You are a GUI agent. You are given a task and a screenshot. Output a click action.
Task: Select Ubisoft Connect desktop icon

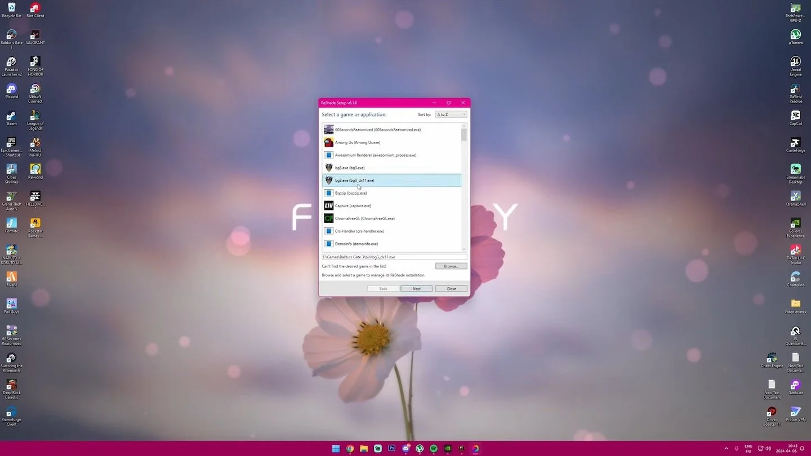[x=35, y=93]
